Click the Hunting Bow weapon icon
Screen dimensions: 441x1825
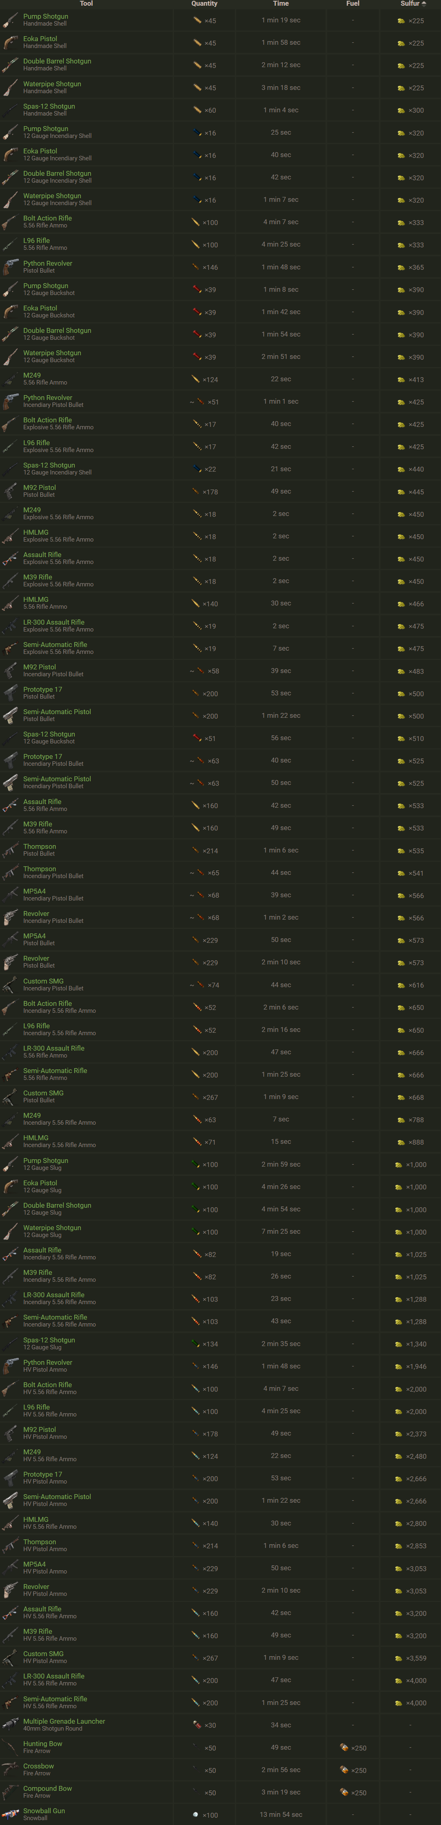pyautogui.click(x=10, y=1747)
